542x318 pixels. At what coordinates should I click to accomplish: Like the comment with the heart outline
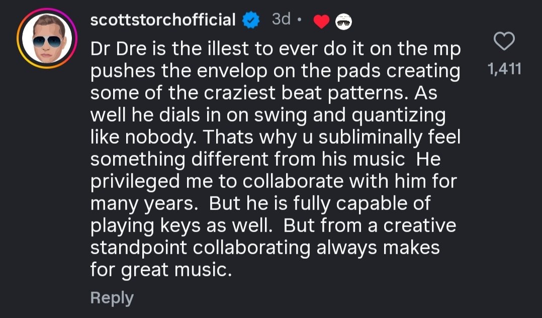pos(505,42)
